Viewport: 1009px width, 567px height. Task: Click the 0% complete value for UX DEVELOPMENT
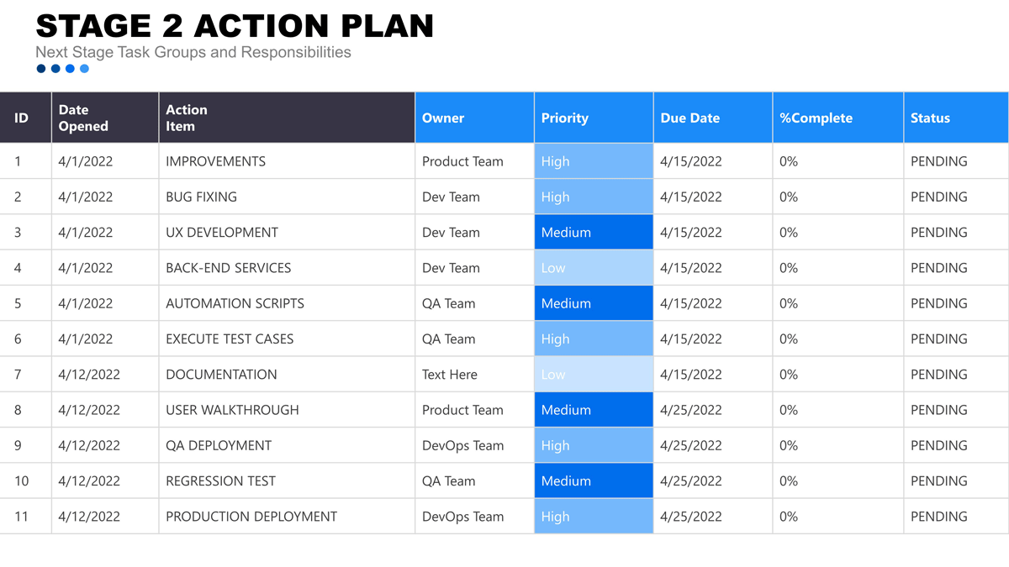[789, 232]
